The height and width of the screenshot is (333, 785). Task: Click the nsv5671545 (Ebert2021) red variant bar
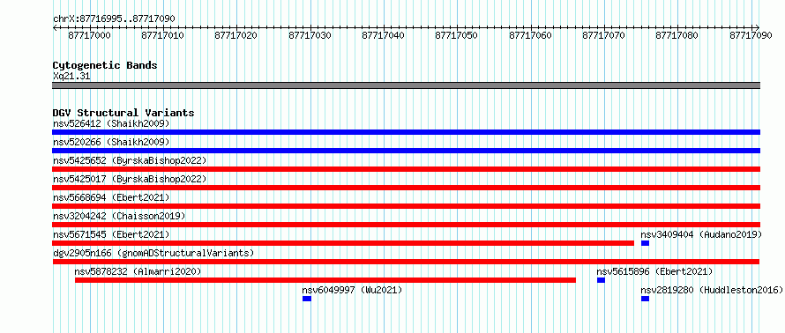(x=343, y=243)
